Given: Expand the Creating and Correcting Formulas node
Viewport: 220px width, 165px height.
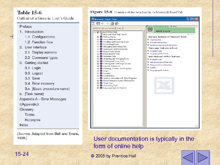Looking at the screenshot, I should click(x=98, y=64).
